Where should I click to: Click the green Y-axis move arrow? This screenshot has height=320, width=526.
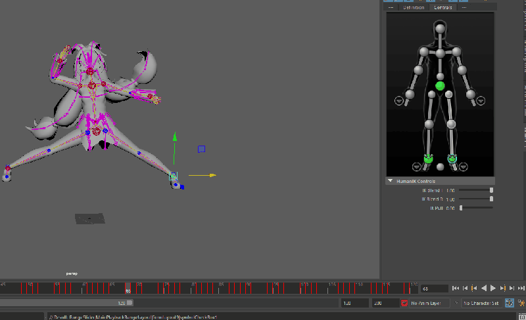coord(174,136)
